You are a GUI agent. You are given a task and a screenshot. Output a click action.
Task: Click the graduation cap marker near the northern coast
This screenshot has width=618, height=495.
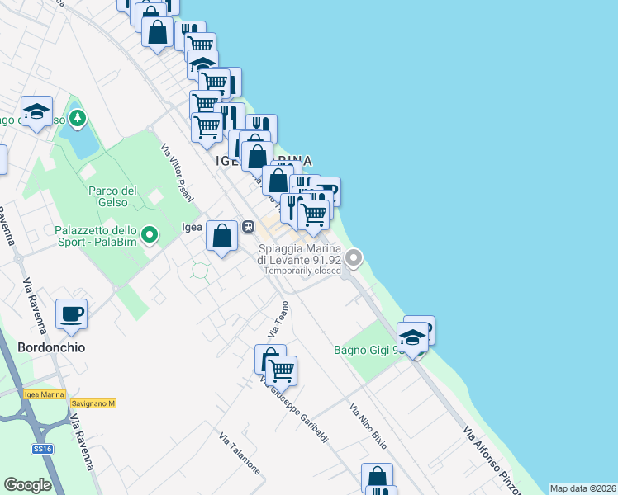pyautogui.click(x=202, y=64)
